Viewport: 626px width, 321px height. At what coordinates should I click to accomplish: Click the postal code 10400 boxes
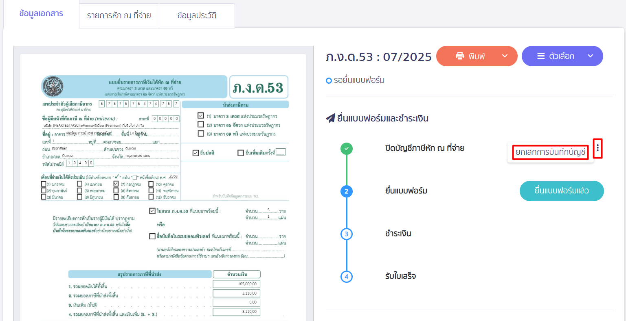[x=80, y=163]
